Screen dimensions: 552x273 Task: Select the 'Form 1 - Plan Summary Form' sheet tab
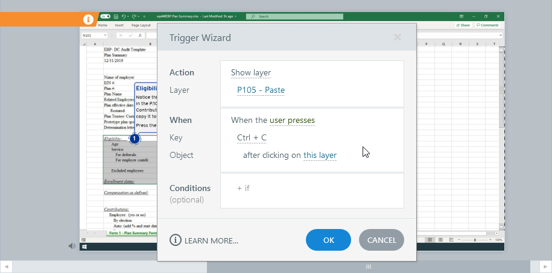132,233
